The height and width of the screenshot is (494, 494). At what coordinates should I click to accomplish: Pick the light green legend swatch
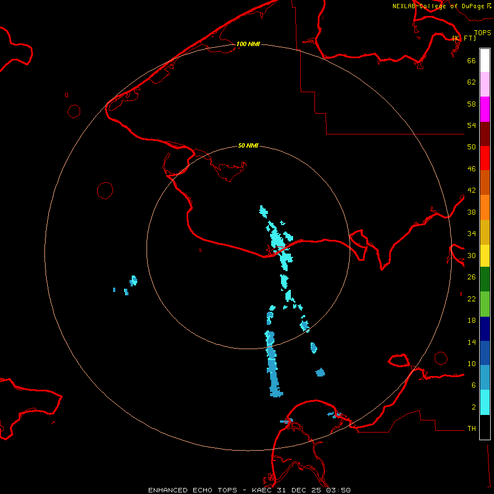[485, 304]
